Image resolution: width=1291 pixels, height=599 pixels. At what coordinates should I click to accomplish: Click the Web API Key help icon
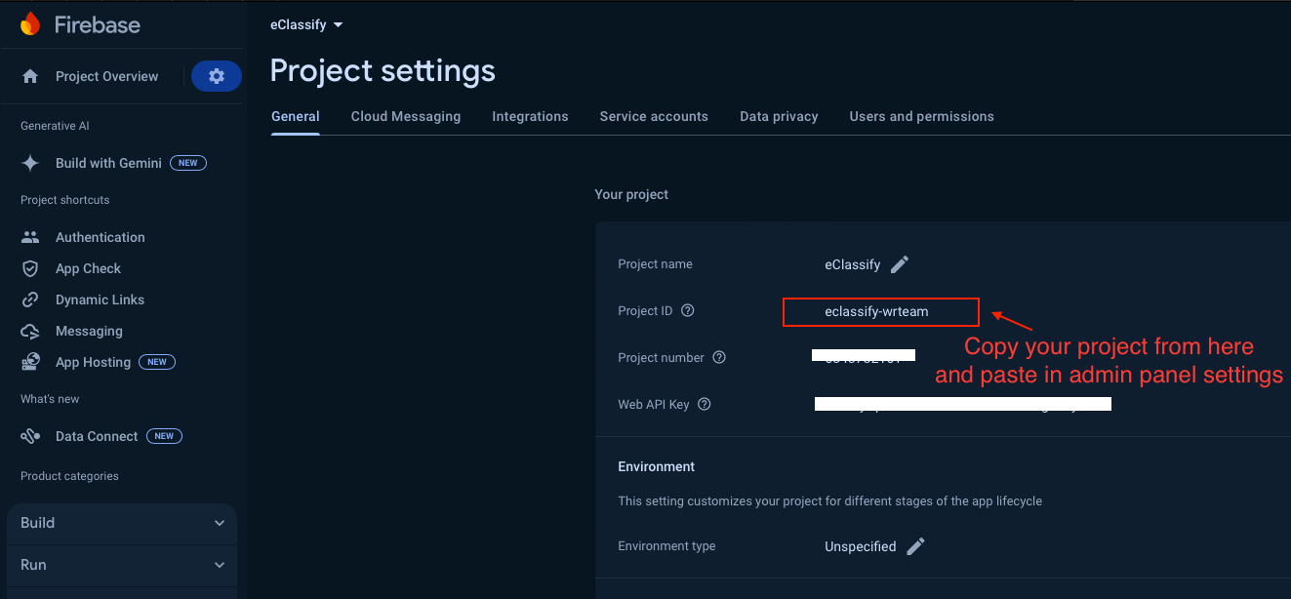705,405
